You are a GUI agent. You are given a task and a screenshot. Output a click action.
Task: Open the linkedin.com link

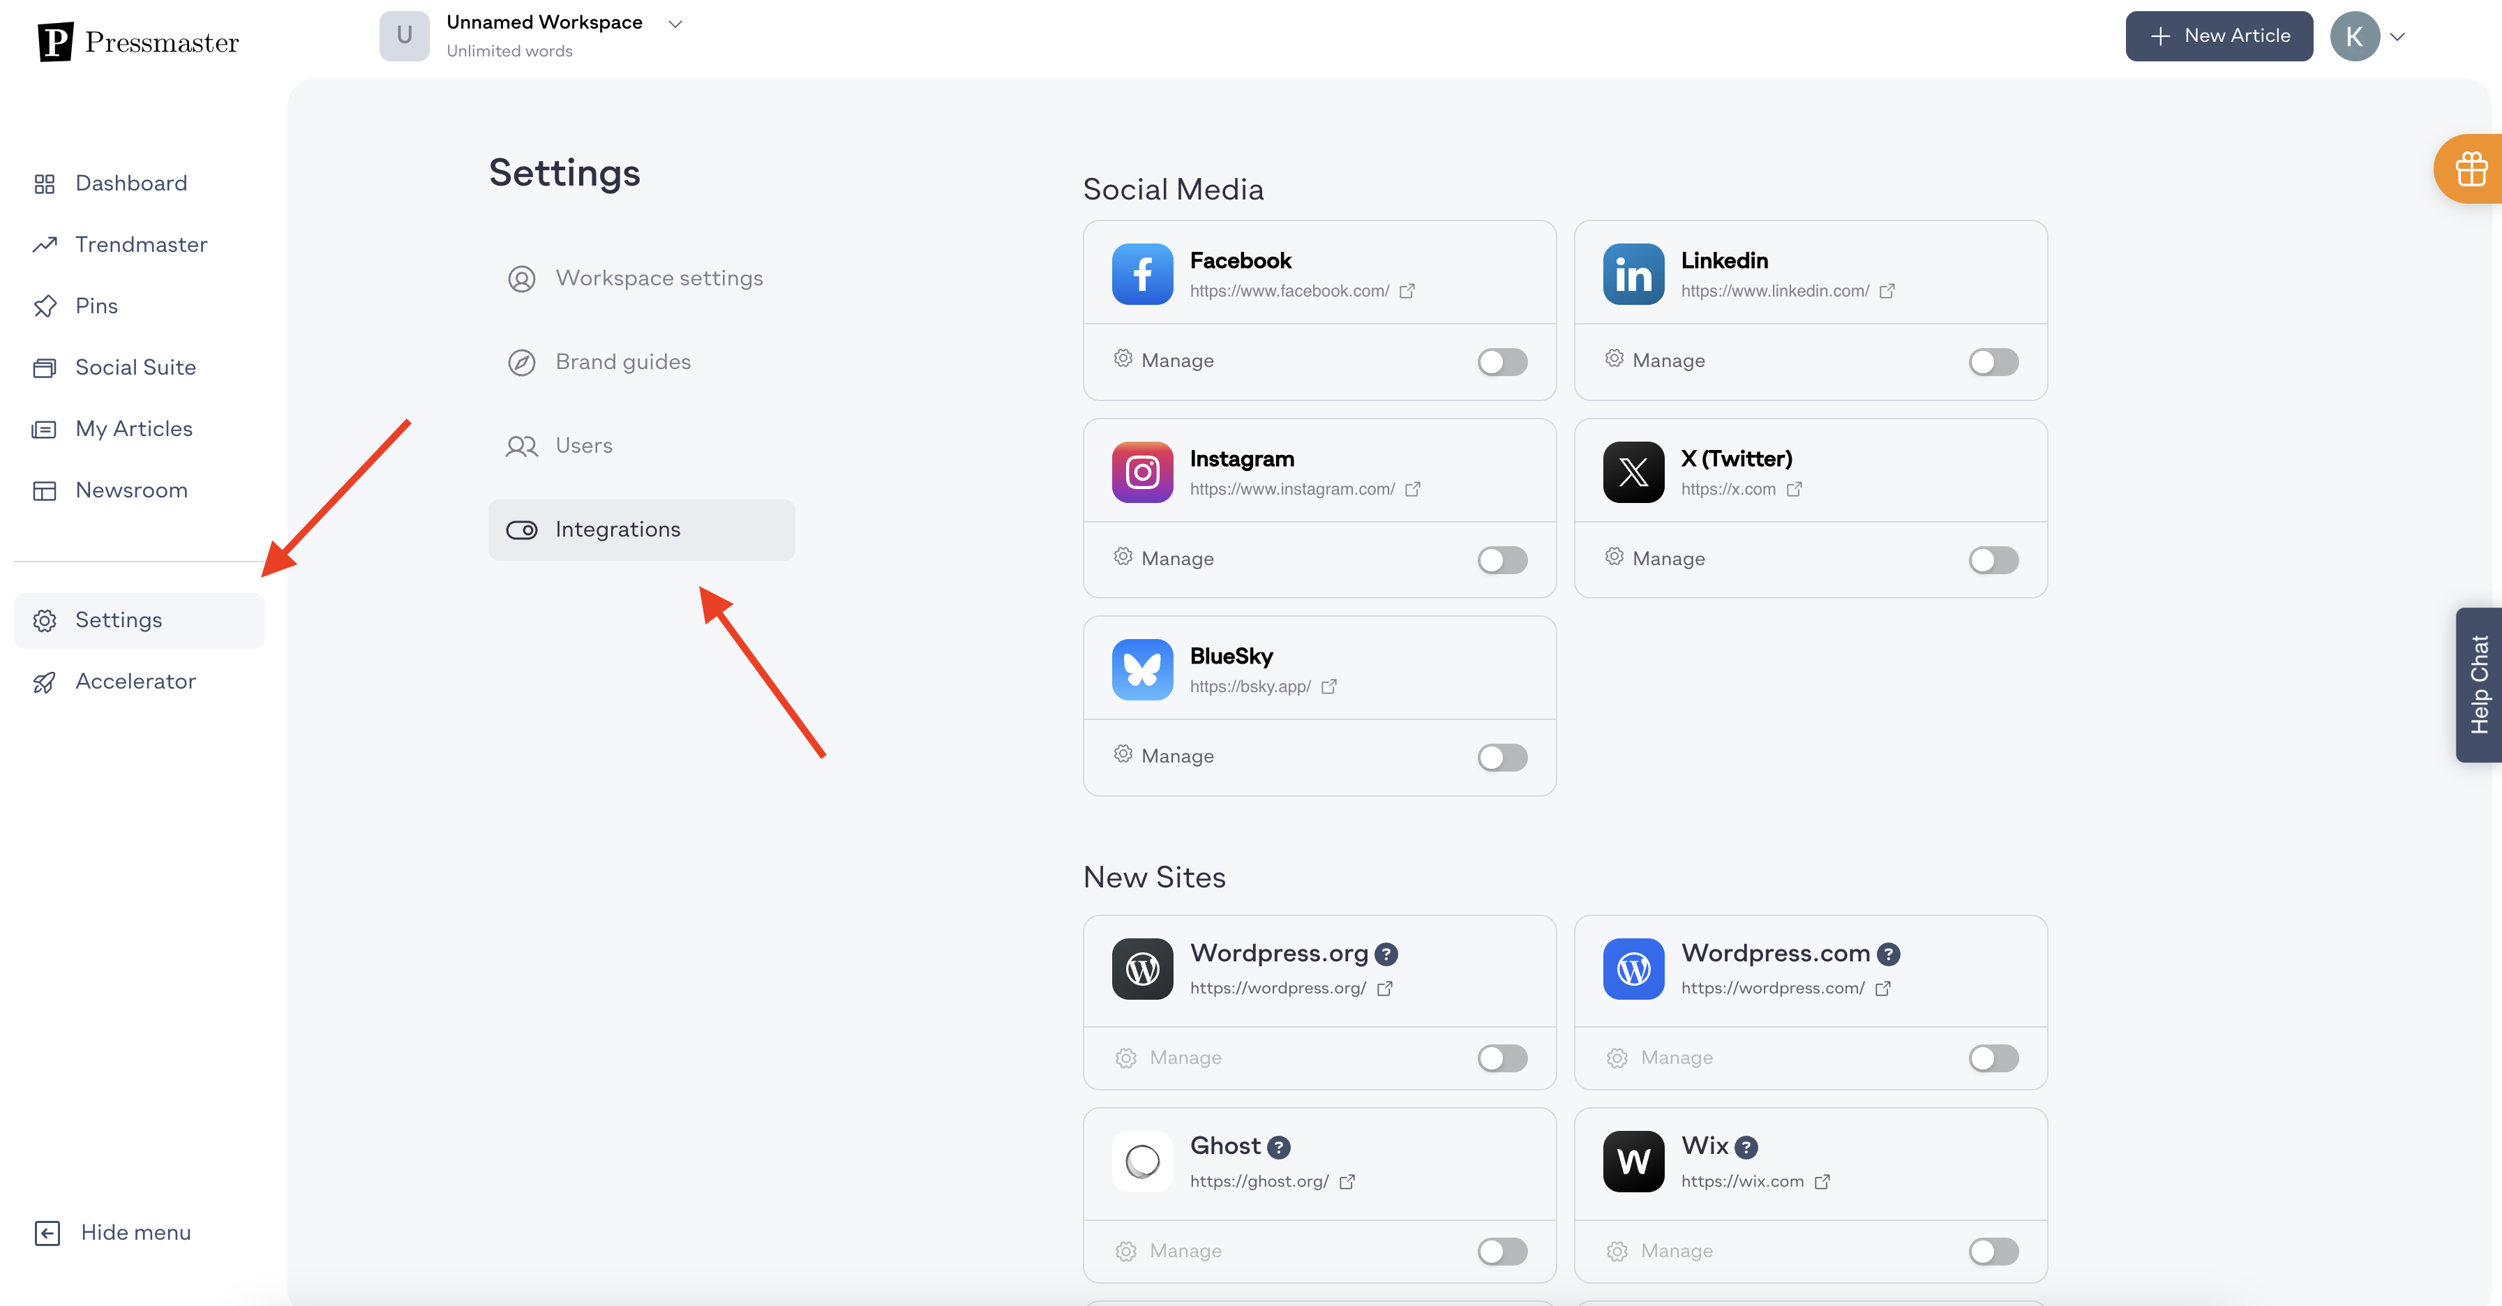coord(1788,292)
